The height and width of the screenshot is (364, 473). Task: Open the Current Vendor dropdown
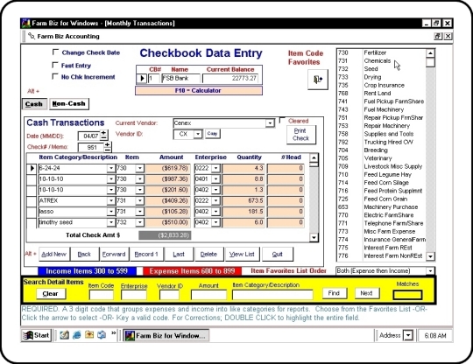coord(270,123)
